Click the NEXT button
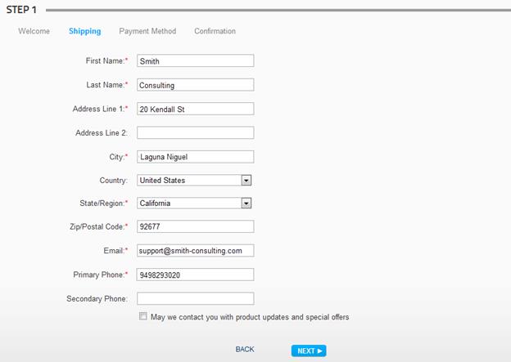Image resolution: width=511 pixels, height=362 pixels. click(x=309, y=351)
